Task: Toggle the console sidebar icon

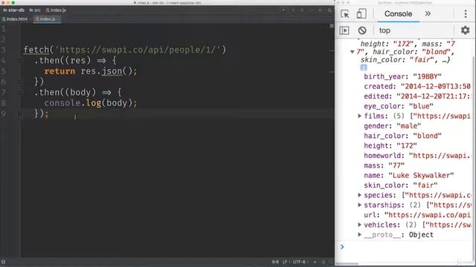Action: coord(344,30)
